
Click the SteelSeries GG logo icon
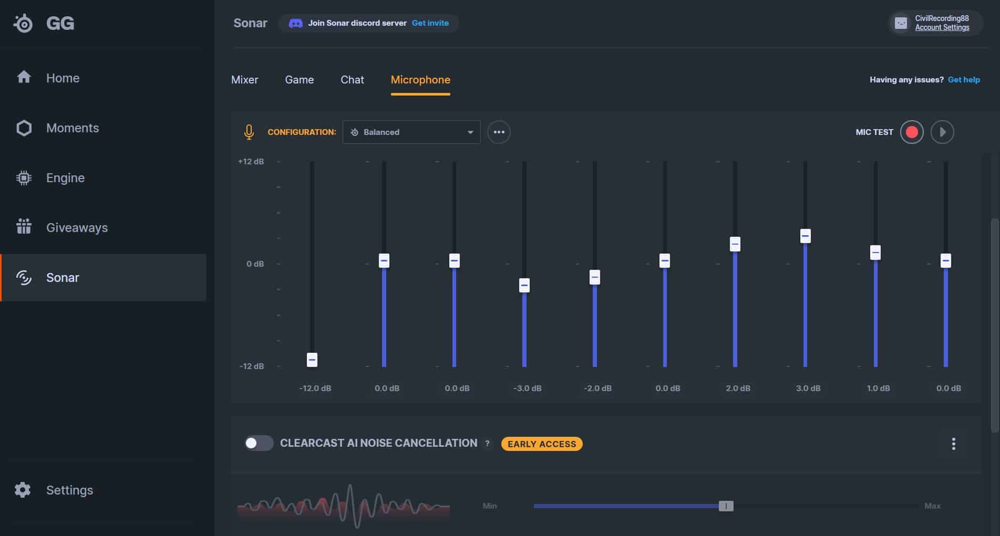[23, 23]
